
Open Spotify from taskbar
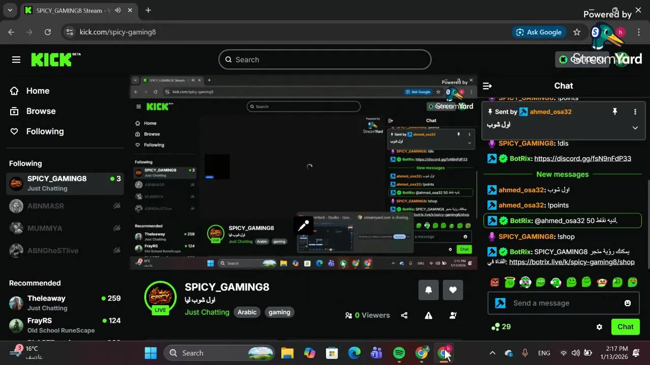399,353
